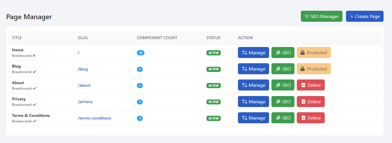This screenshot has width=392, height=143.
Task: Click the Title column header
Action: [x=17, y=38]
